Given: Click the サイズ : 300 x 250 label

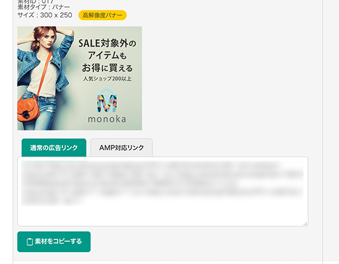Looking at the screenshot, I should coord(45,15).
